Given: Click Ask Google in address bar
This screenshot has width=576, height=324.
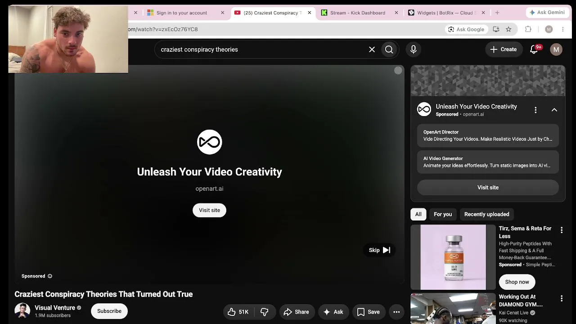Looking at the screenshot, I should click(x=466, y=29).
